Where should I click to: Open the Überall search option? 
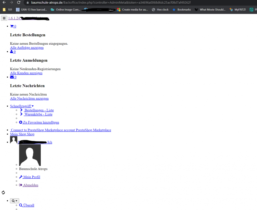(26, 205)
